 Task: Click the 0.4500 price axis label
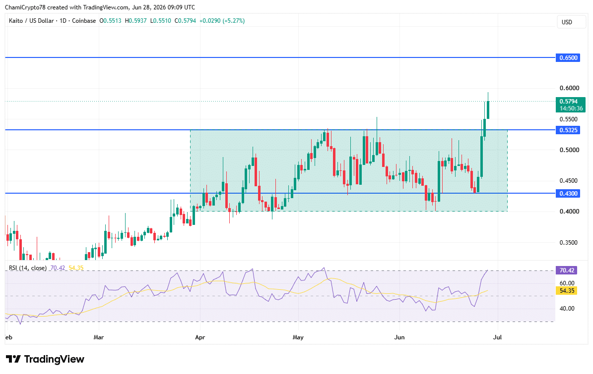tap(569, 181)
